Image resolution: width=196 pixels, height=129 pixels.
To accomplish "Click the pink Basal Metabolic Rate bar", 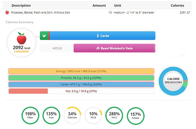I will [x=114, y=48].
